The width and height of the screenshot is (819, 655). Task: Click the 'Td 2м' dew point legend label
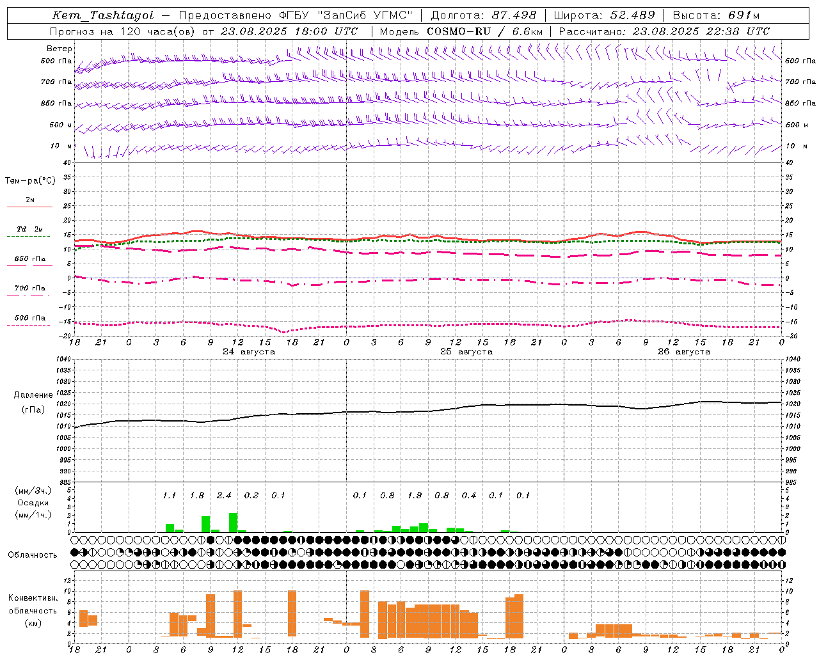click(29, 229)
